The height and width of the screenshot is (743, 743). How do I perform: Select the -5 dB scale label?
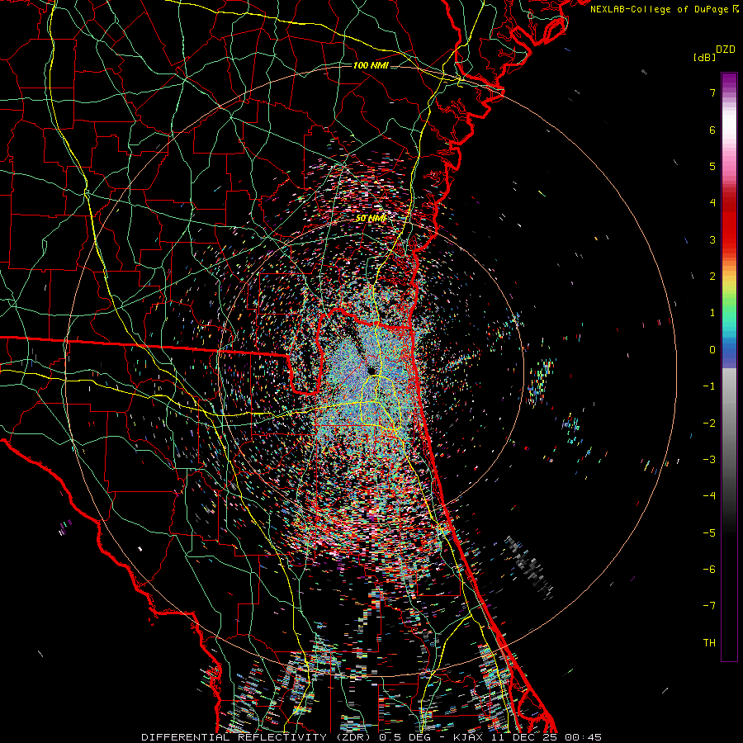pyautogui.click(x=709, y=533)
